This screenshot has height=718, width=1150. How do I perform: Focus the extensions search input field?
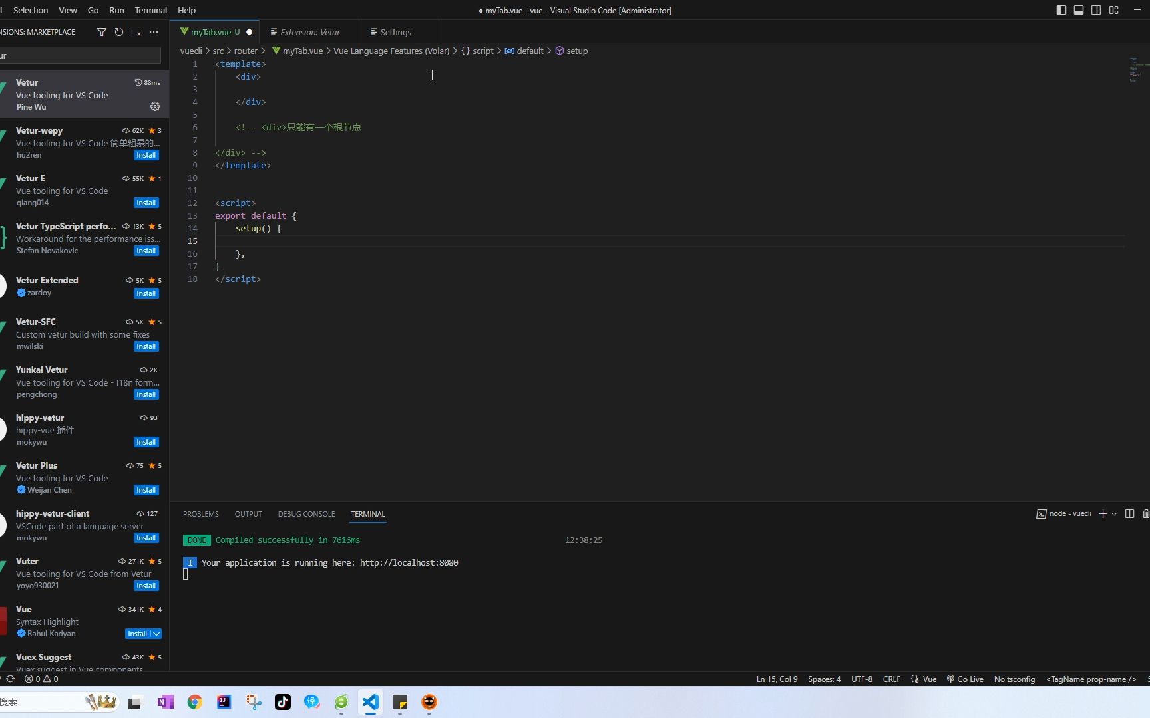point(80,55)
